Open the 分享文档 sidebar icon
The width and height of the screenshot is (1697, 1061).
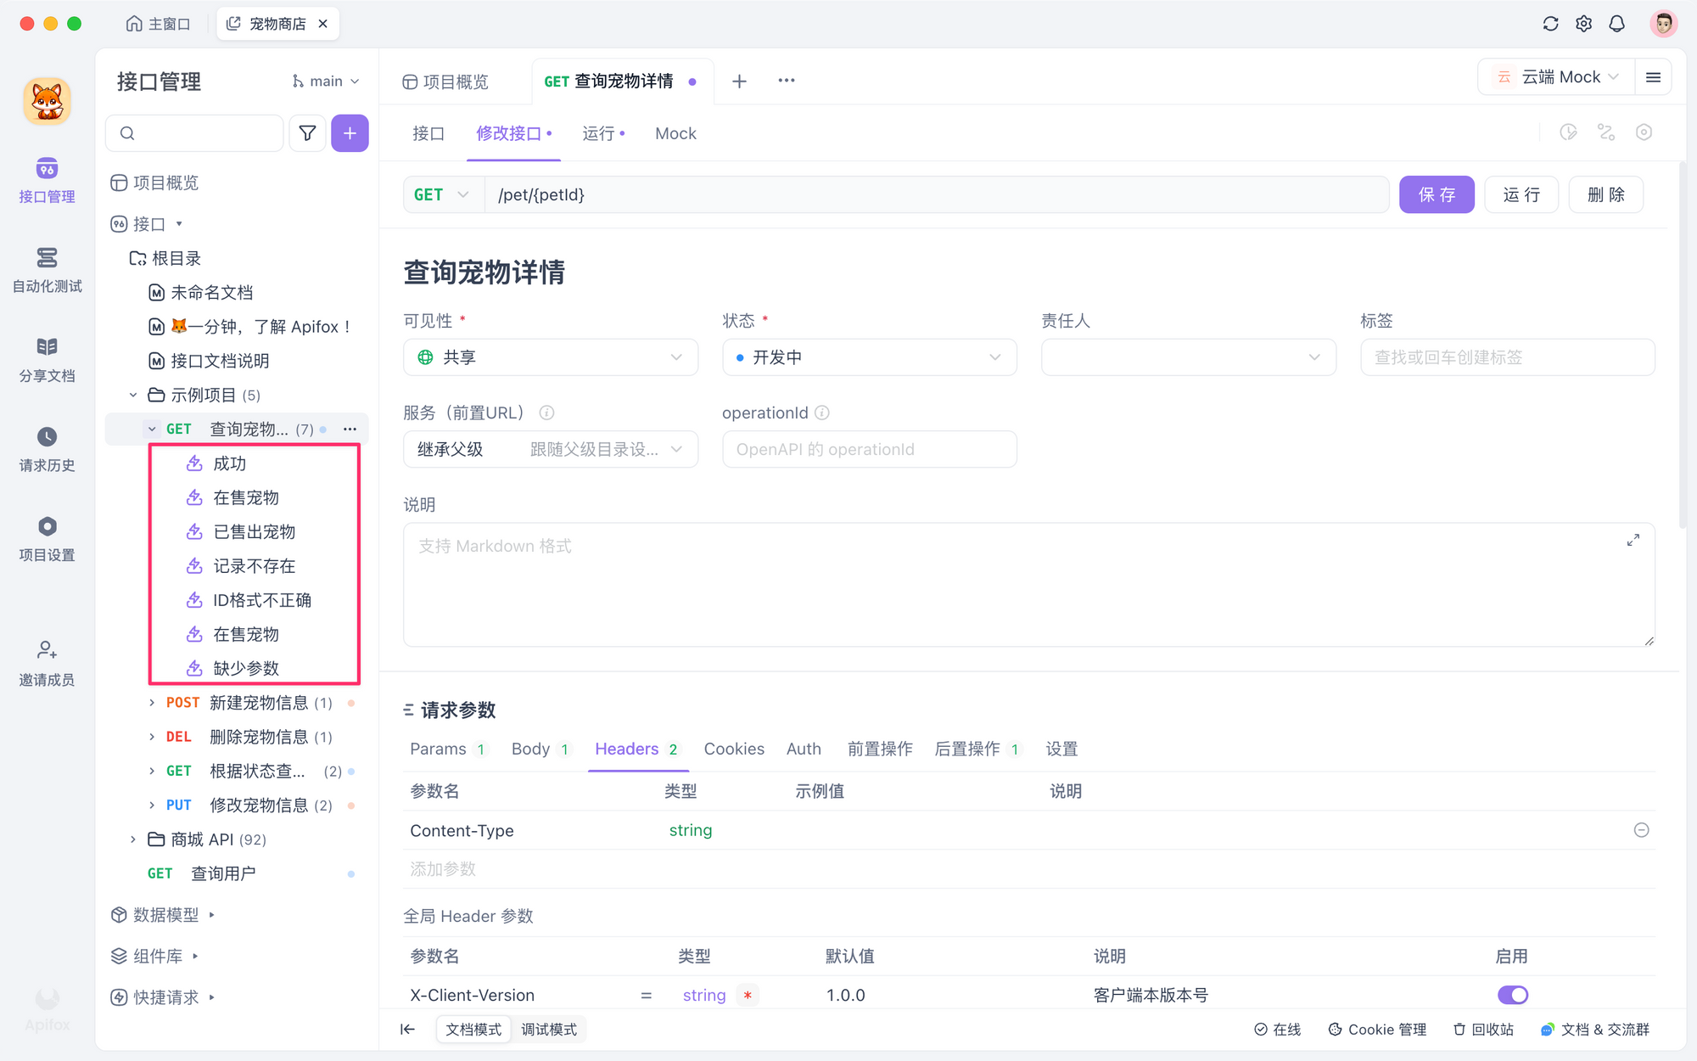click(47, 360)
